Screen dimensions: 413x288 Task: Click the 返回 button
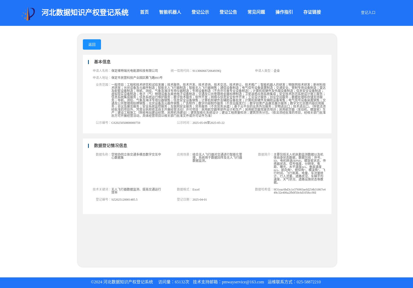pyautogui.click(x=92, y=44)
